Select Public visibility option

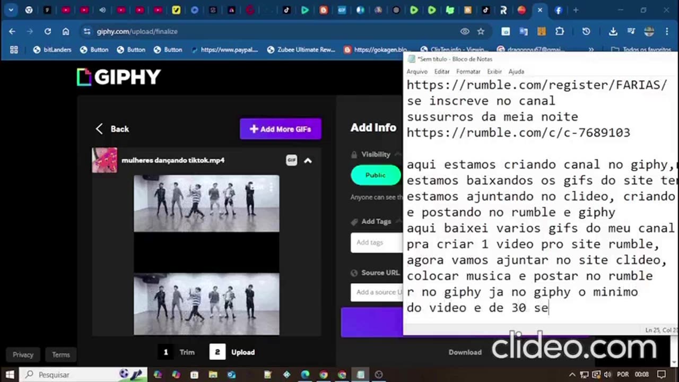[376, 175]
